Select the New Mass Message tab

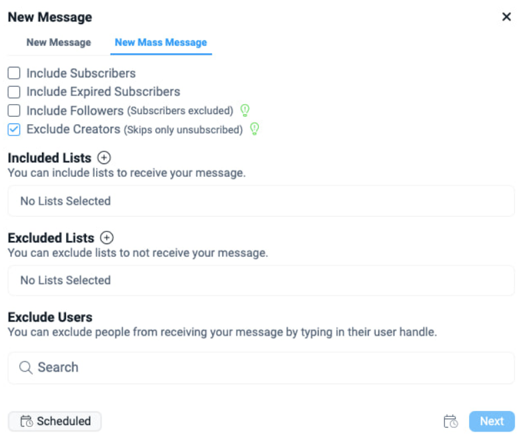161,42
